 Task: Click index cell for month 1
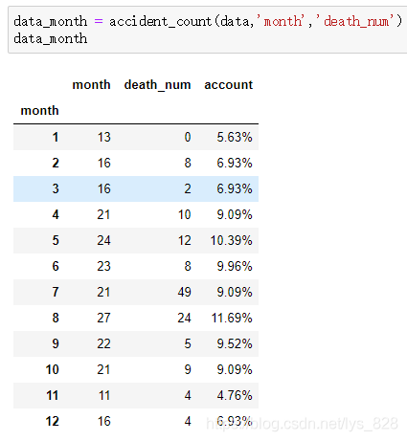click(56, 137)
